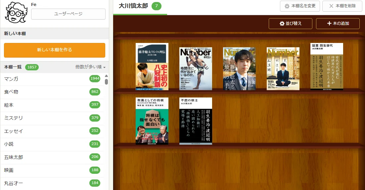Image resolution: width=365 pixels, height=190 pixels.
Task: Click the 397 badge beside 絵本
Action: (95, 105)
